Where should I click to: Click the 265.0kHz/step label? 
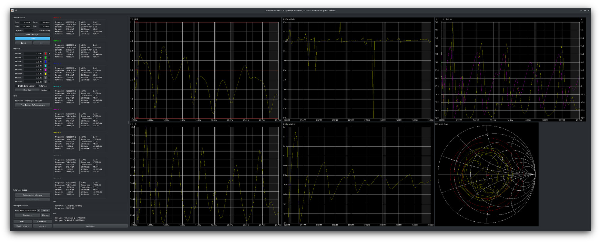(x=44, y=30)
